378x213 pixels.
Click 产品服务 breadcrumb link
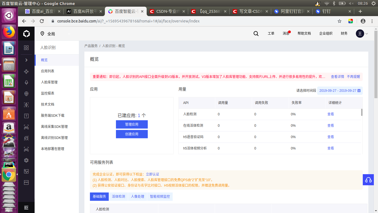coord(91,46)
